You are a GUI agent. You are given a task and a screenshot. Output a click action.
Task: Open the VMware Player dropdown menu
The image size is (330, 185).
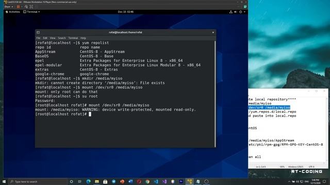click(x=8, y=7)
